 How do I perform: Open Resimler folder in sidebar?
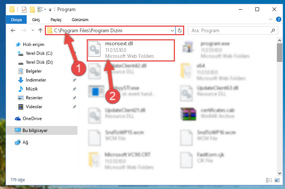pos(34,98)
